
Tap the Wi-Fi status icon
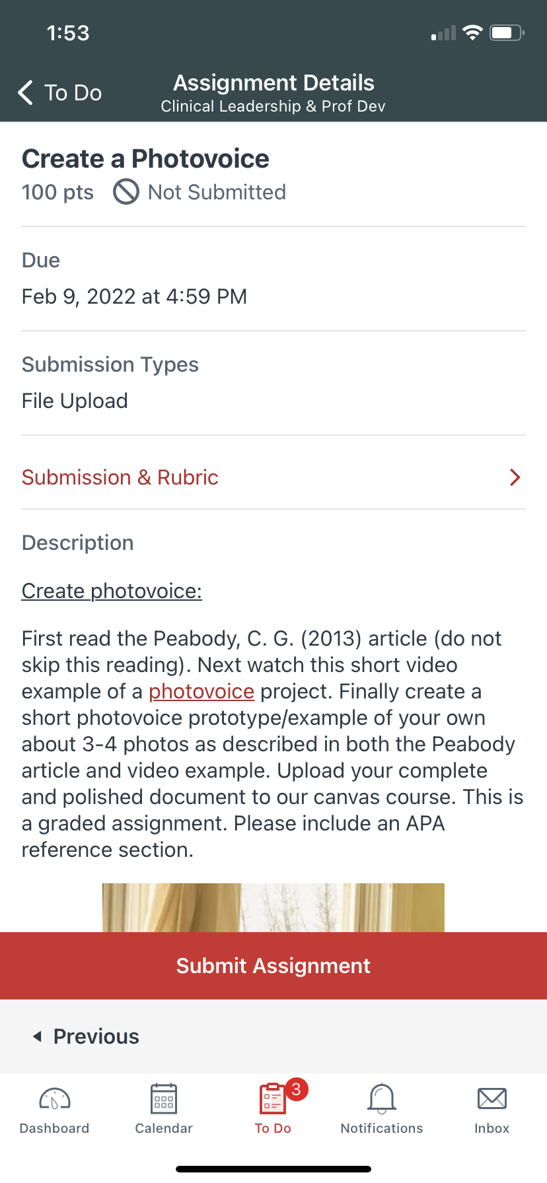472,32
